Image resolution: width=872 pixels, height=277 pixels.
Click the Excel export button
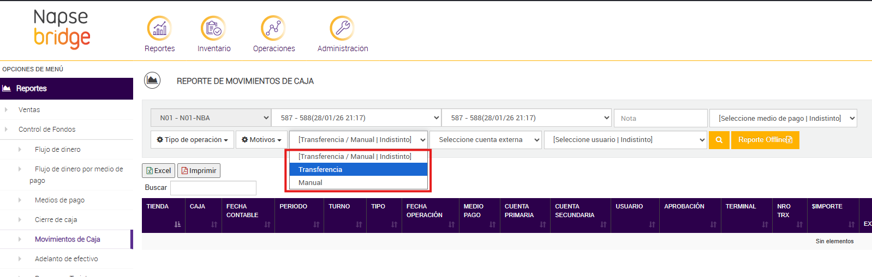pos(158,171)
